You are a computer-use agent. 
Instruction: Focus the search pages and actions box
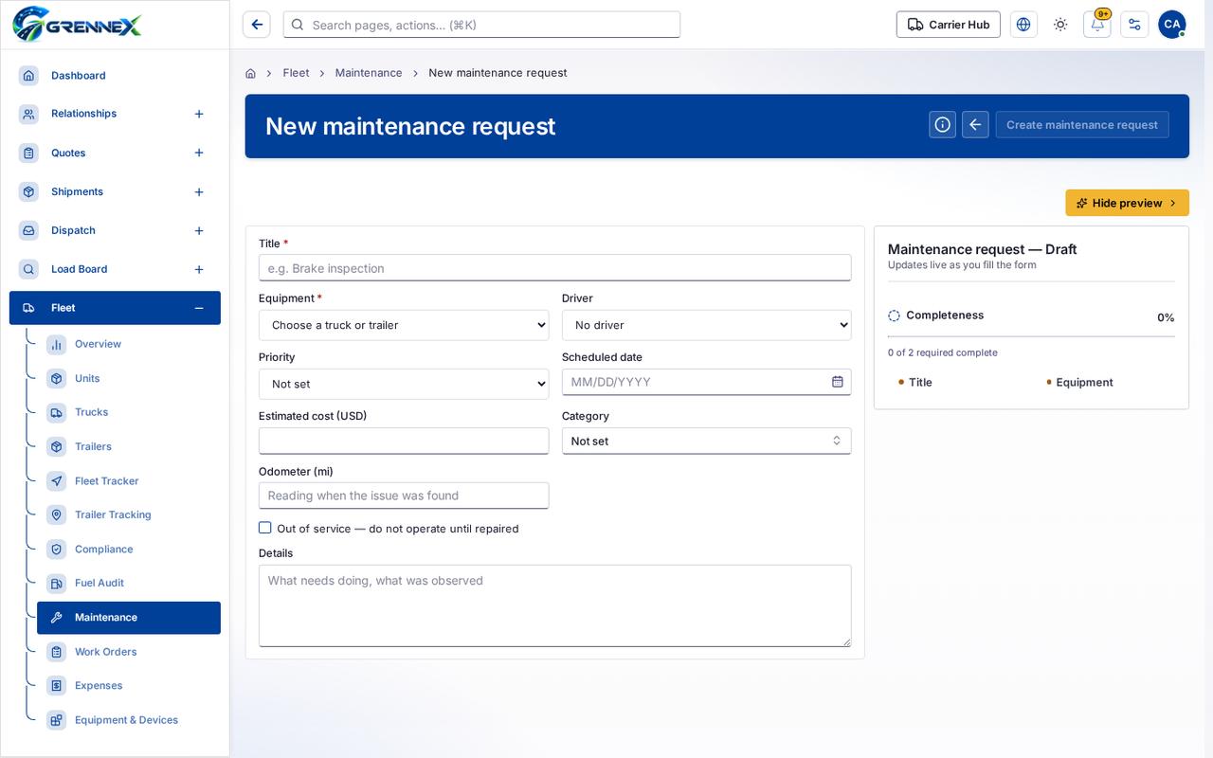click(481, 25)
